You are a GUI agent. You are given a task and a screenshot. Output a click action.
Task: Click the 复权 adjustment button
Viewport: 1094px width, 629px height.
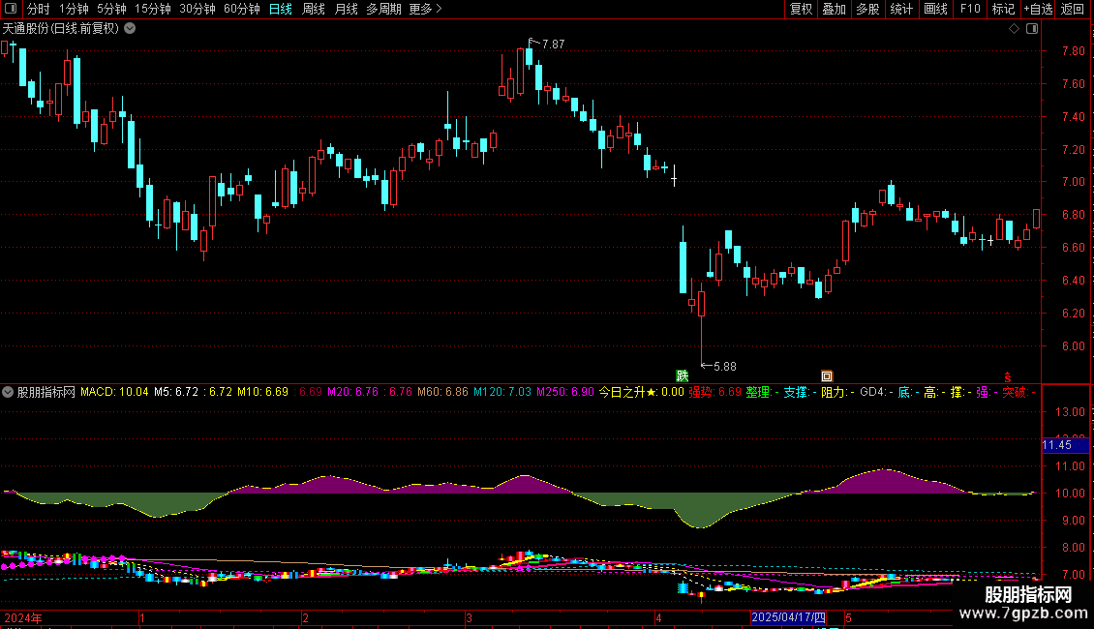pyautogui.click(x=801, y=9)
